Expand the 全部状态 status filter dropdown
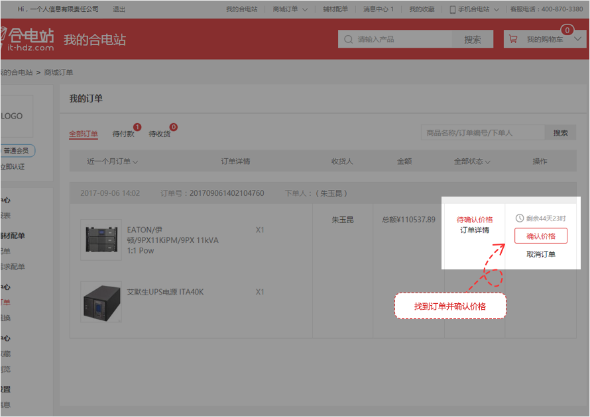Screen dimensions: 590x417 tap(472, 162)
